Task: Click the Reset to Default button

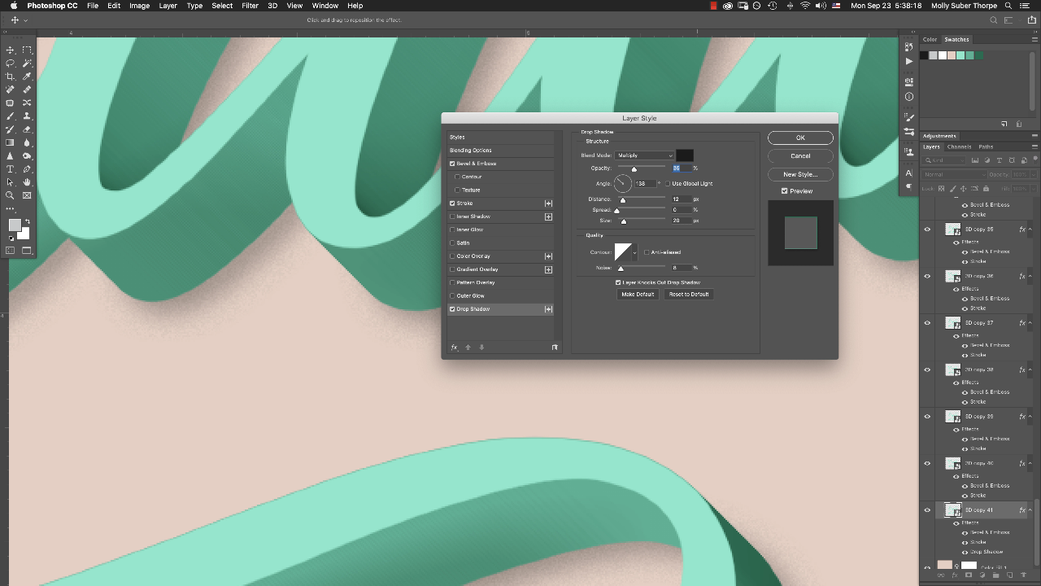Action: (x=688, y=295)
